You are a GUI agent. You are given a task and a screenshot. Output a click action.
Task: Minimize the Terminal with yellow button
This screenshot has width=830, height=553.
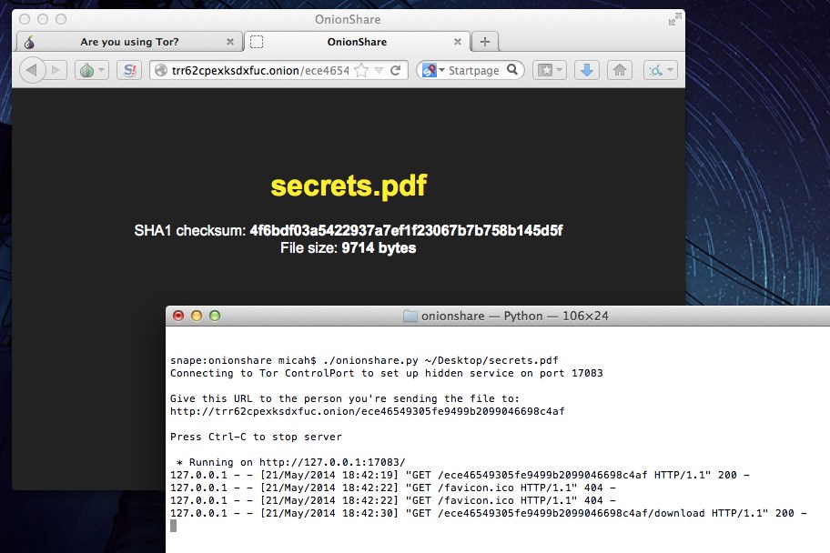197,316
